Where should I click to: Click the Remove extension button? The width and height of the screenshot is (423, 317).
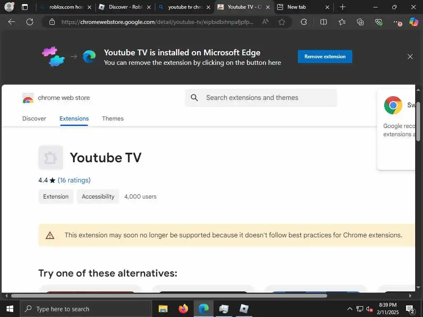325,56
